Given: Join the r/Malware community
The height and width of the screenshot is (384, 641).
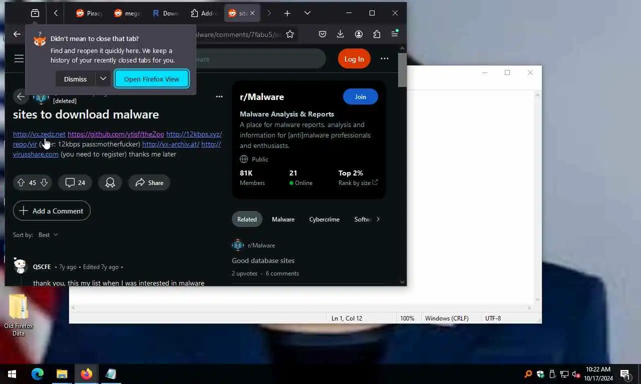Looking at the screenshot, I should [x=361, y=96].
